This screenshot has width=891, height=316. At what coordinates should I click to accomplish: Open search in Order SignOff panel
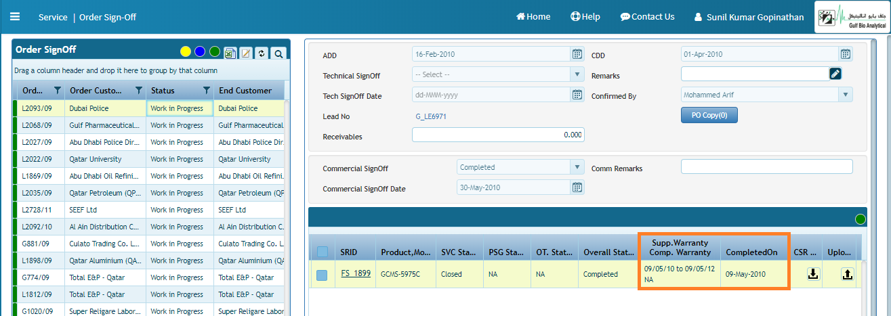(278, 53)
